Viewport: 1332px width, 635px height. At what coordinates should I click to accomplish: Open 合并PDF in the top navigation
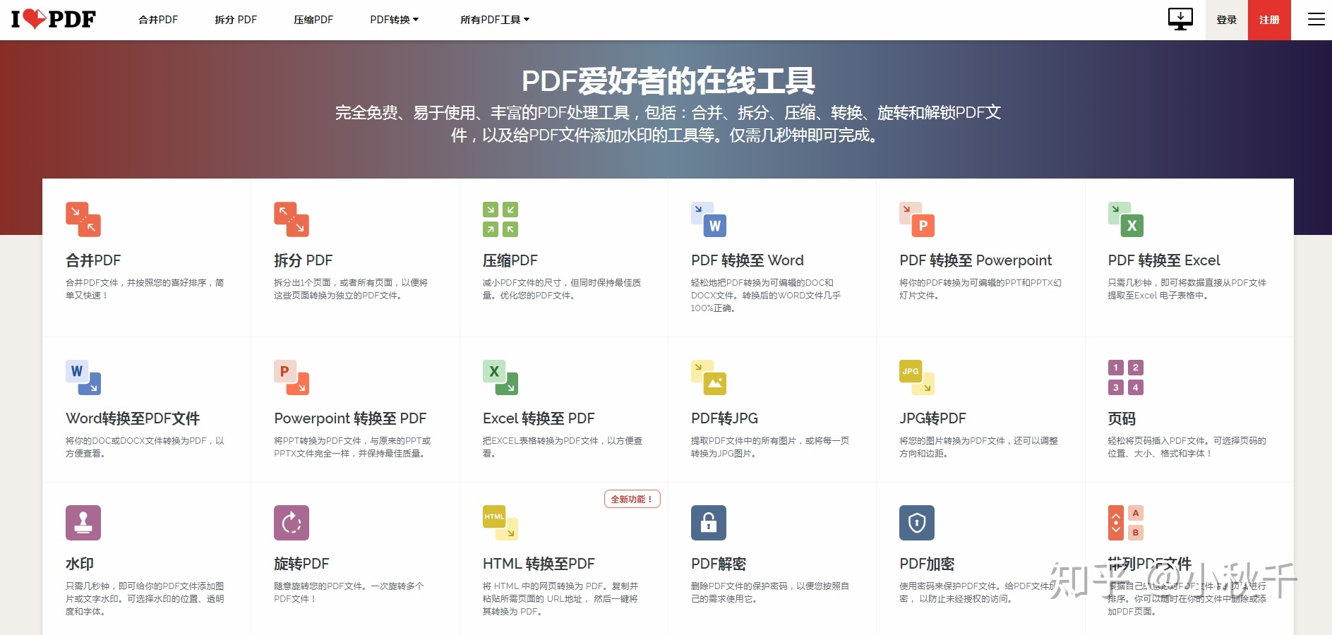tap(158, 20)
